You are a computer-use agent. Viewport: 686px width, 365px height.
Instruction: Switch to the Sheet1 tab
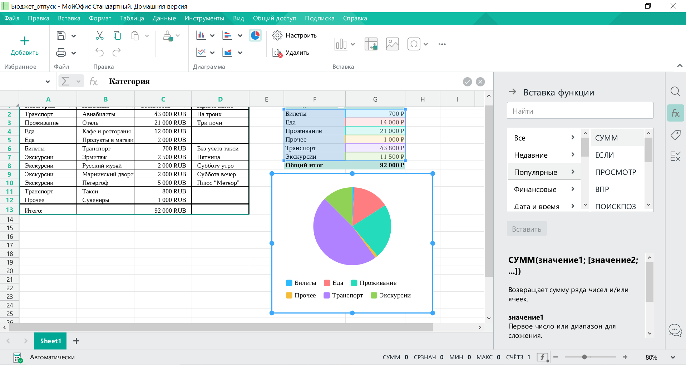click(50, 341)
